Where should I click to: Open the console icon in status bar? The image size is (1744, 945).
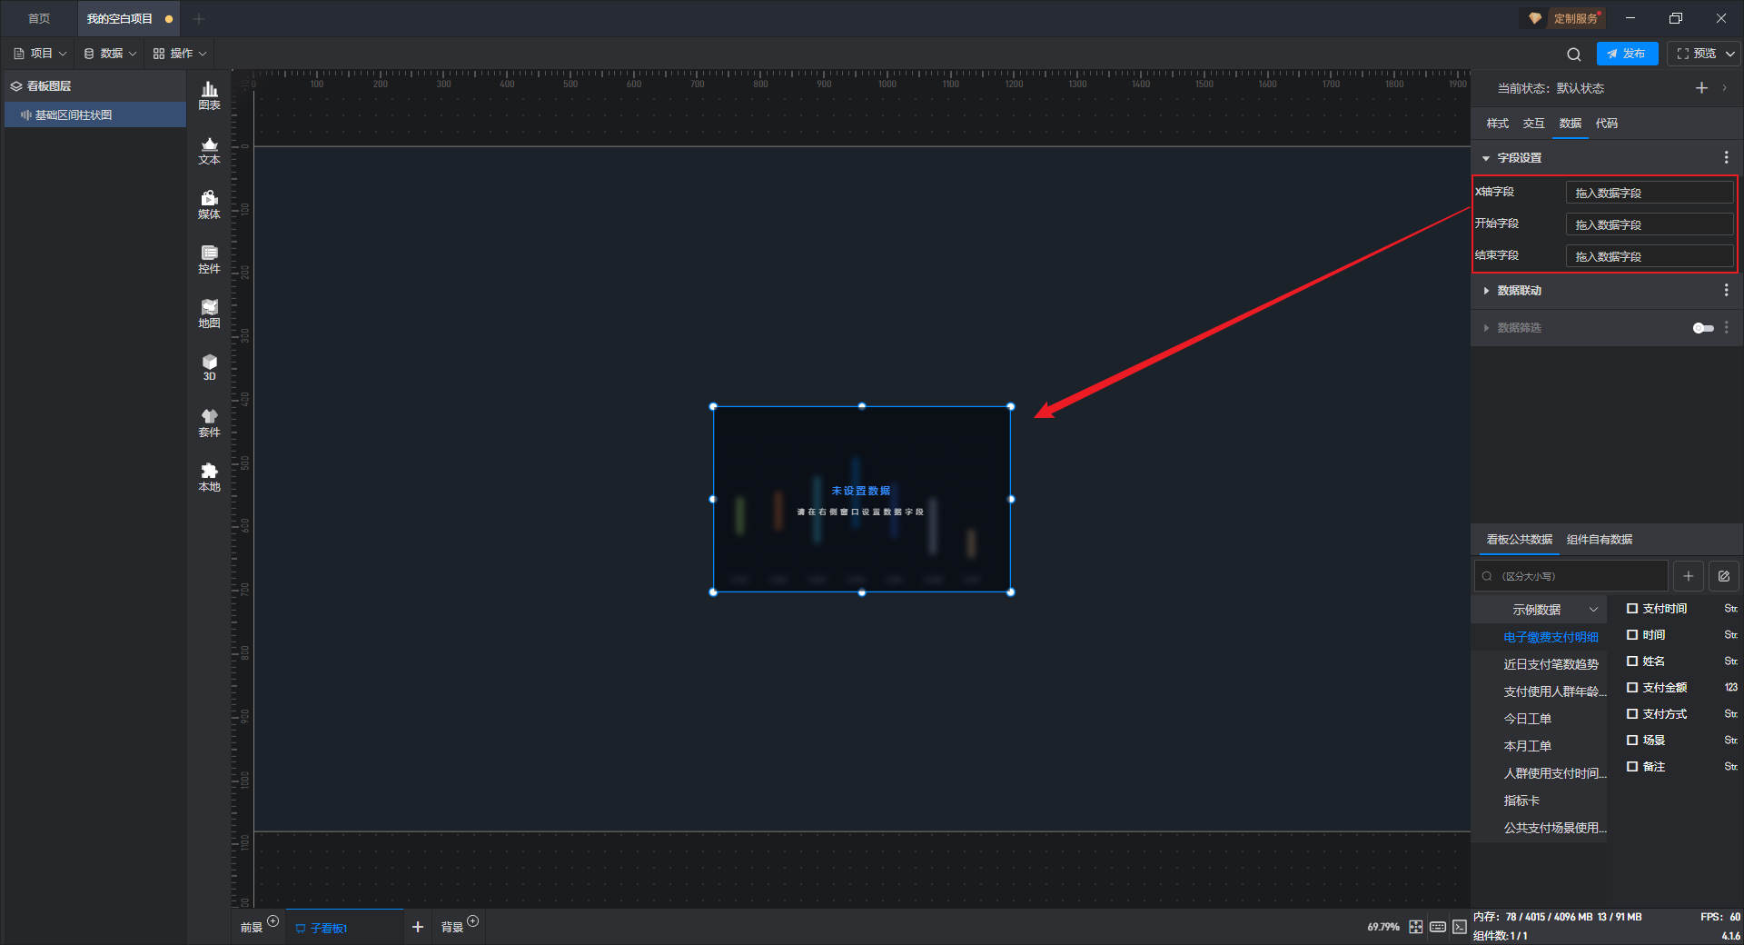pos(1459,927)
